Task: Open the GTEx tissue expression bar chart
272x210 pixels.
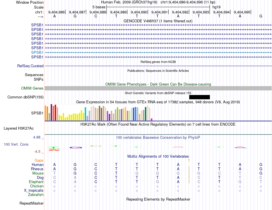Action: coord(98,112)
